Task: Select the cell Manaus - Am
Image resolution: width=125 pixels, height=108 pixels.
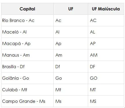Action: pyautogui.click(x=27, y=55)
